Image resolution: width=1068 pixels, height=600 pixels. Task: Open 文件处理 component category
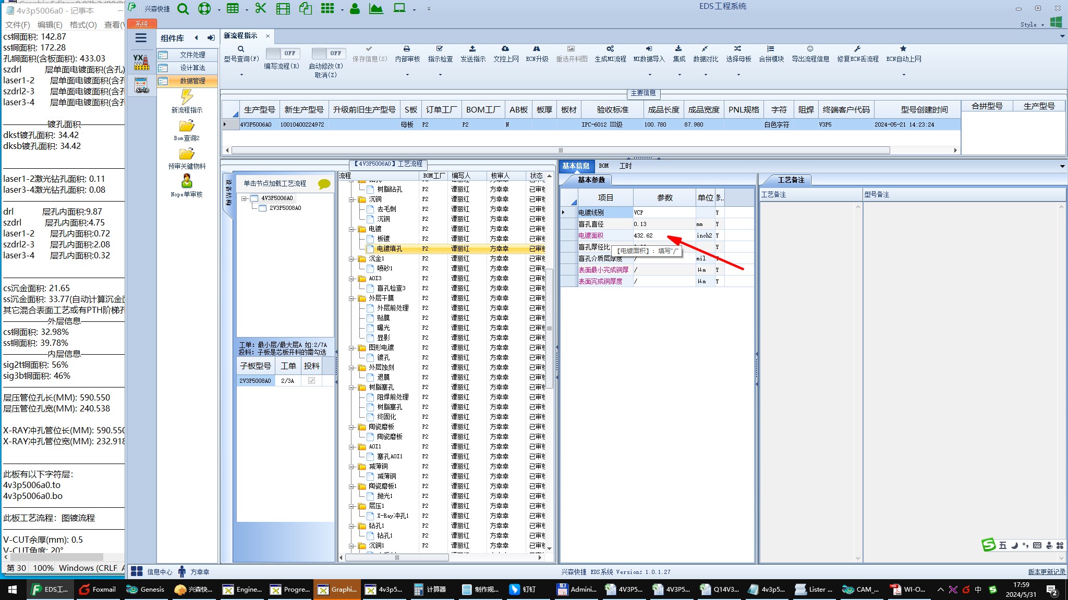(187, 55)
